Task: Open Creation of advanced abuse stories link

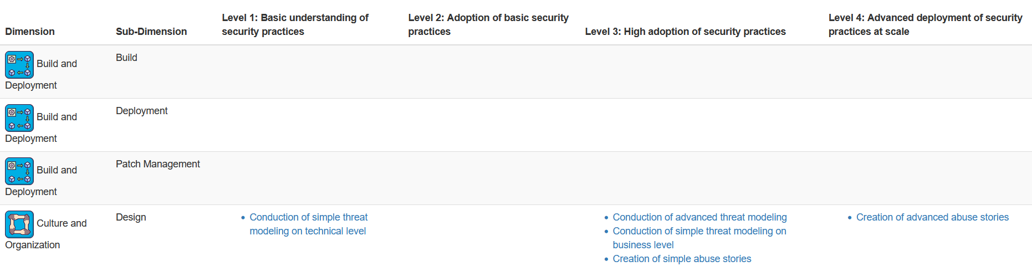Action: (x=932, y=217)
